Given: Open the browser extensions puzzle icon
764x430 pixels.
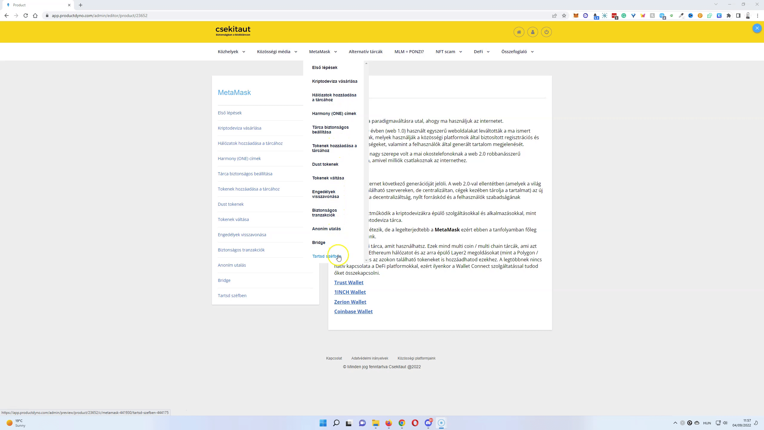Looking at the screenshot, I should tap(729, 16).
